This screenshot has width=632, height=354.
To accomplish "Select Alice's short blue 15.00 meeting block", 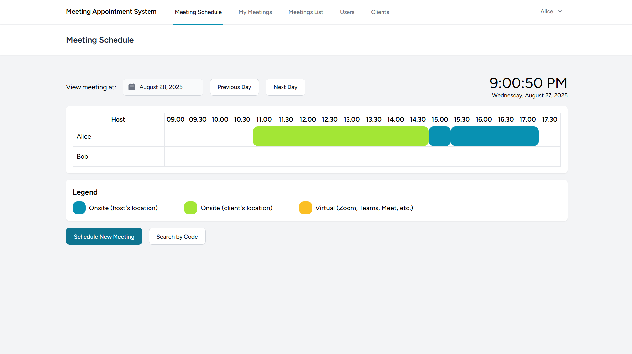I will 440,136.
